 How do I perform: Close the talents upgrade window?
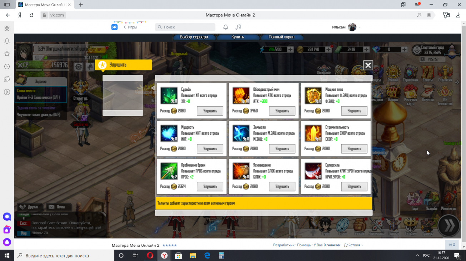368,65
